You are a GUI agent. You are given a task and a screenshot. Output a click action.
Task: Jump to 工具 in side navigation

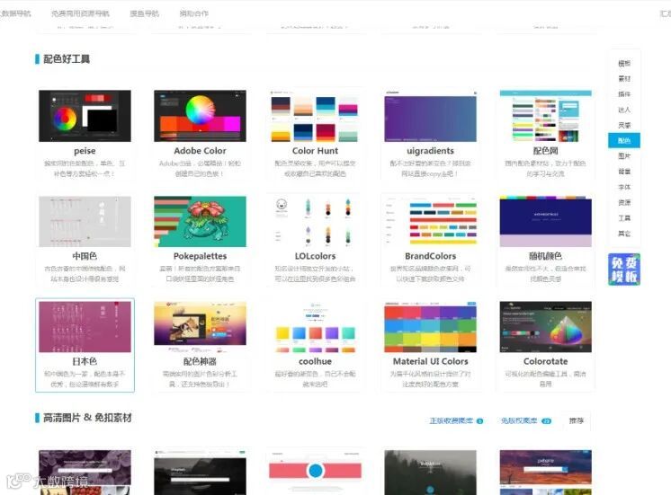click(624, 218)
